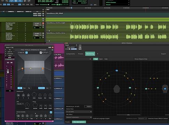
Task: Open the Monitoring Layout dropdown at renderer bottom
Action: pyautogui.click(x=142, y=118)
